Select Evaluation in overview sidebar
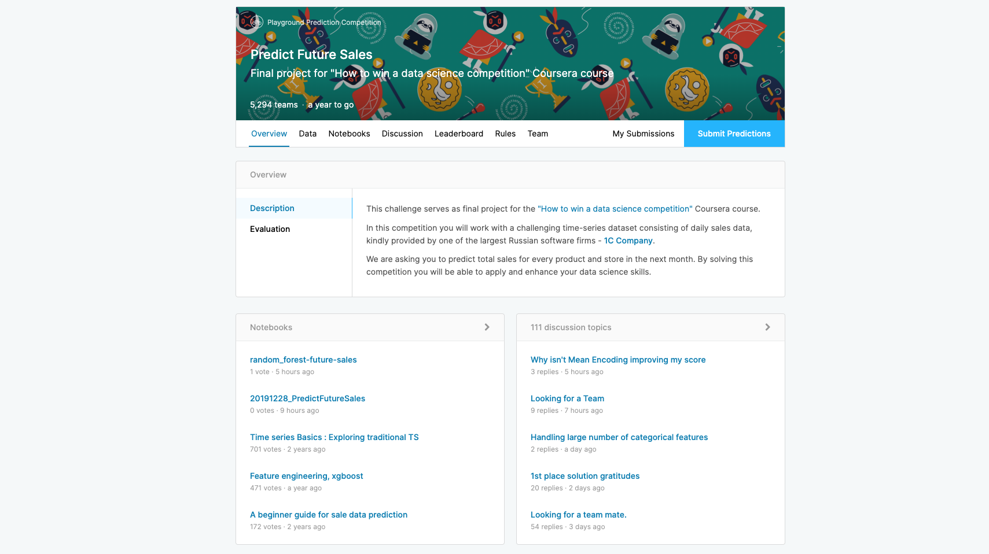The width and height of the screenshot is (989, 554). coord(294,229)
